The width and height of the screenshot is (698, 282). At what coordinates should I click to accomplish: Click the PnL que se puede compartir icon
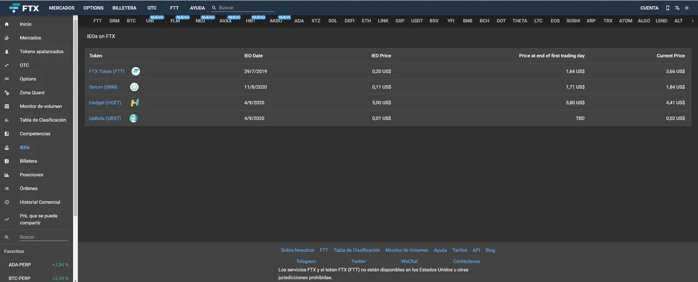pyautogui.click(x=7, y=219)
